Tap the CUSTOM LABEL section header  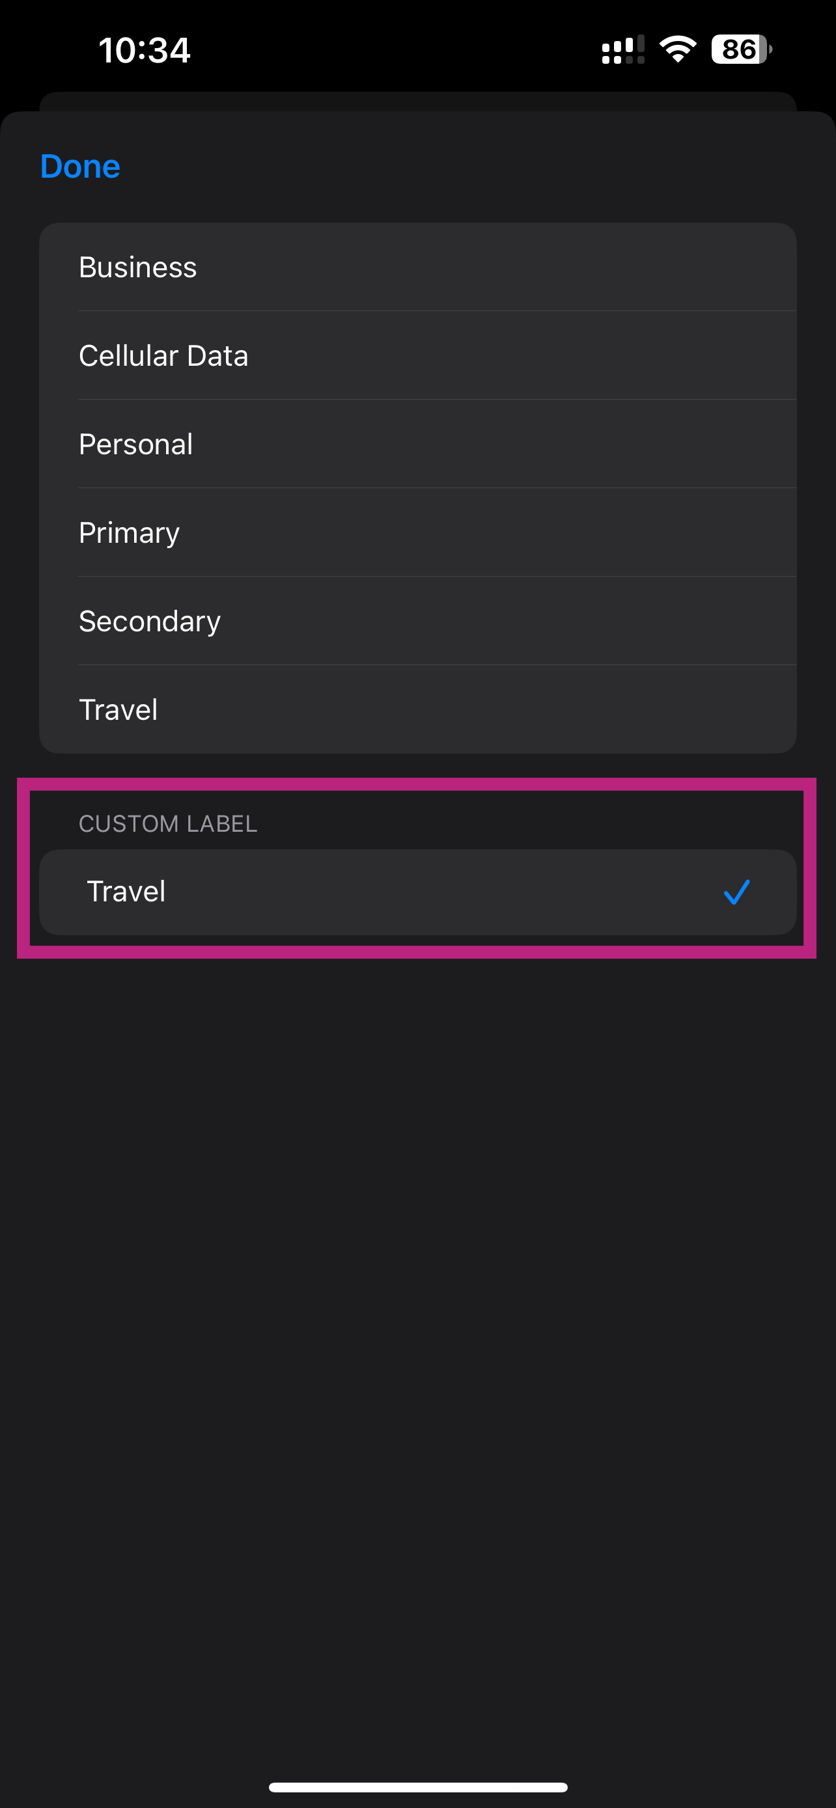pos(168,823)
